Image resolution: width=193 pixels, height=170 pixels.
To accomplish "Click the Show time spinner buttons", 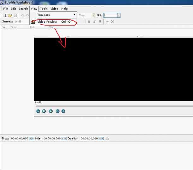I will 32,139.
